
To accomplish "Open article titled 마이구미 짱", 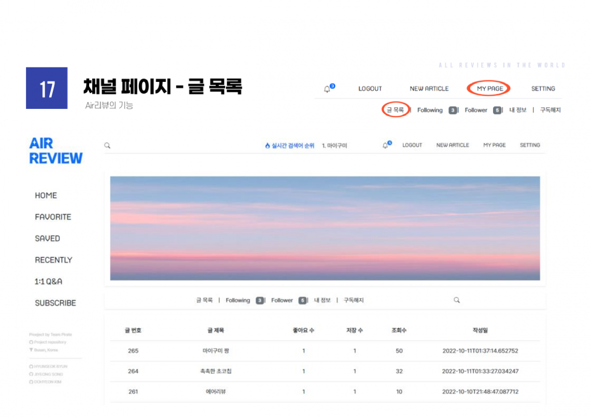I will click(x=216, y=351).
